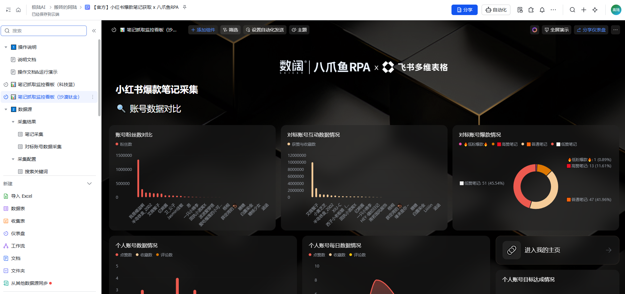Open 操作文档&运行演示 document
Screen dimensions: 625x294
[x=37, y=72]
